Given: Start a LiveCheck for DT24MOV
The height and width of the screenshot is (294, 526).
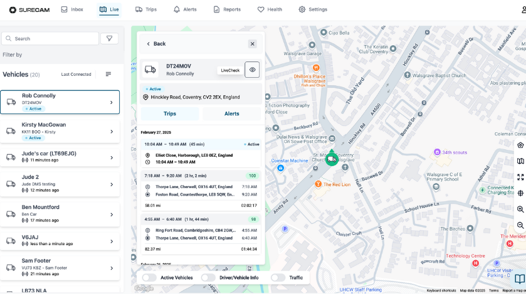Looking at the screenshot, I should 230,70.
